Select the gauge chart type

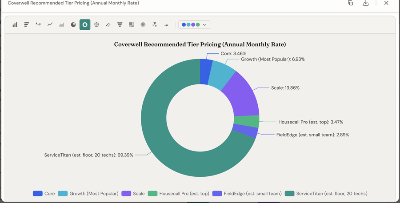pos(166,25)
